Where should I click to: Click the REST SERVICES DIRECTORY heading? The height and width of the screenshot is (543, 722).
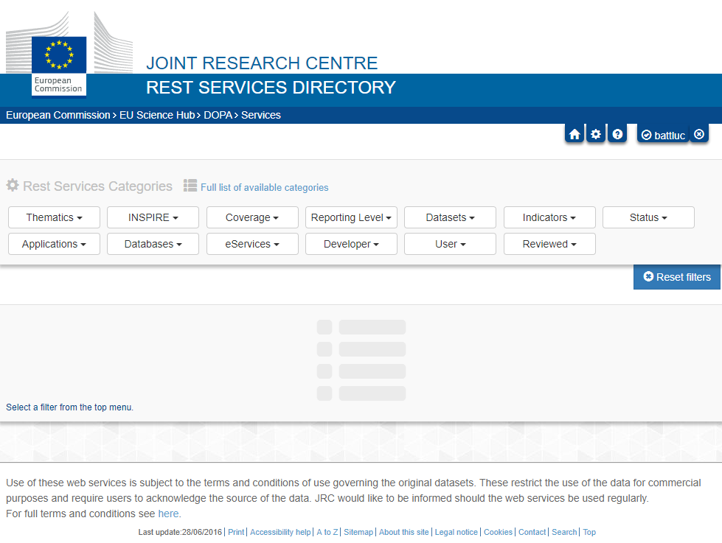click(271, 88)
